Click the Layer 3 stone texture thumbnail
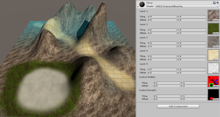 click(x=213, y=42)
